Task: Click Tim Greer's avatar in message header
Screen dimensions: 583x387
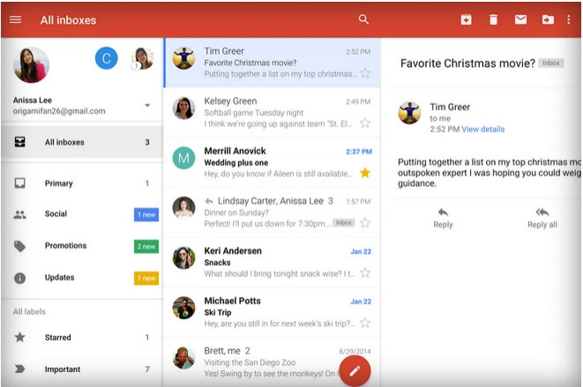Action: tap(409, 113)
